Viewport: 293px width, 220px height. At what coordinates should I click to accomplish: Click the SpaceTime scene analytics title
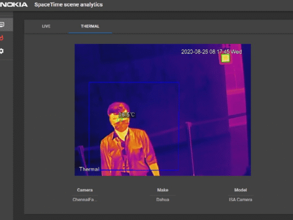click(x=68, y=5)
